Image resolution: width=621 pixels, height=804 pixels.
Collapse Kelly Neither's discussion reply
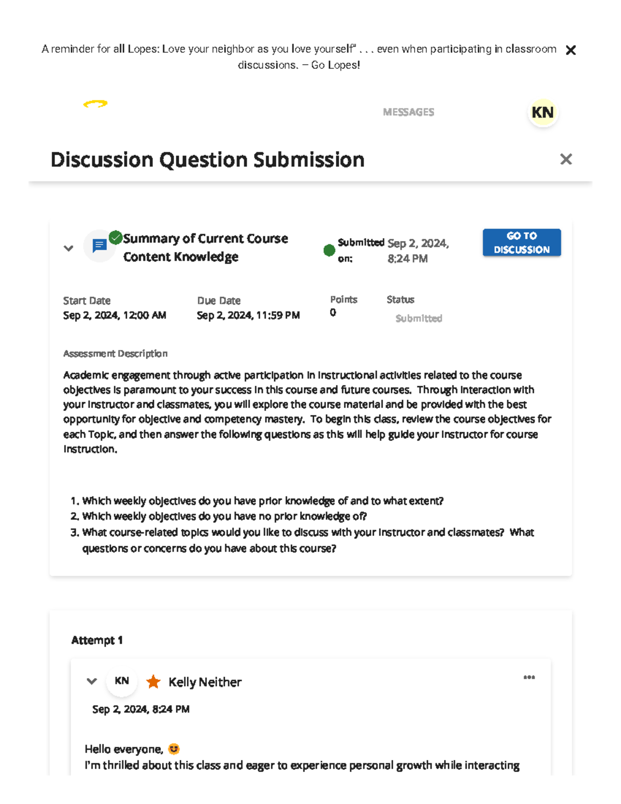pos(92,681)
